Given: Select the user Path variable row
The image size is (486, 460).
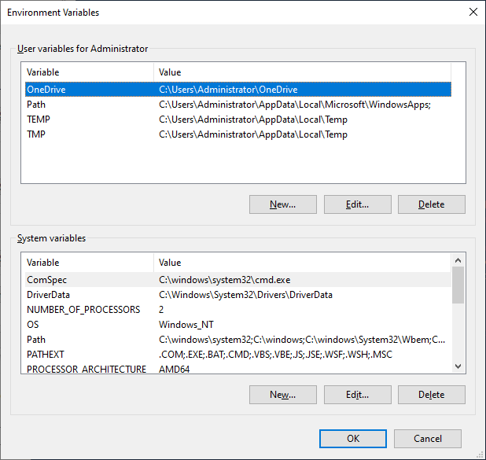Looking at the screenshot, I should tap(238, 105).
